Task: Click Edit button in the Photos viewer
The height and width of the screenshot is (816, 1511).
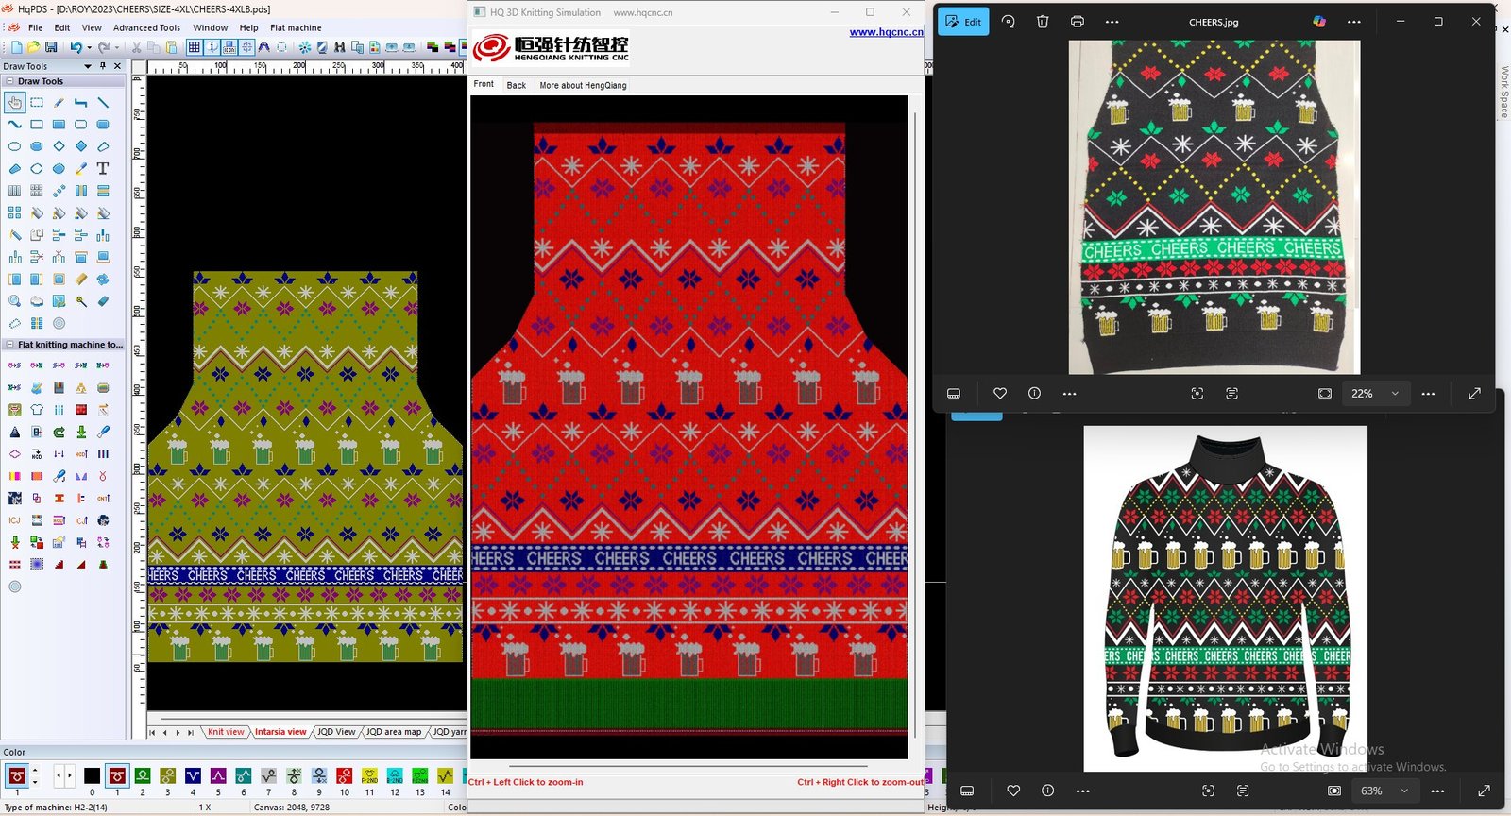Action: click(963, 22)
